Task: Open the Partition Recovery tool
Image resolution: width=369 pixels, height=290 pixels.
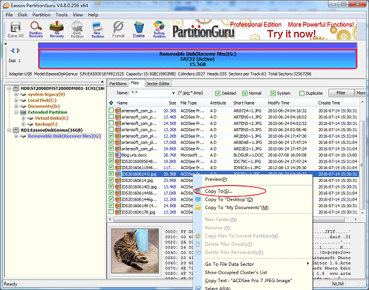Action: pos(36,30)
